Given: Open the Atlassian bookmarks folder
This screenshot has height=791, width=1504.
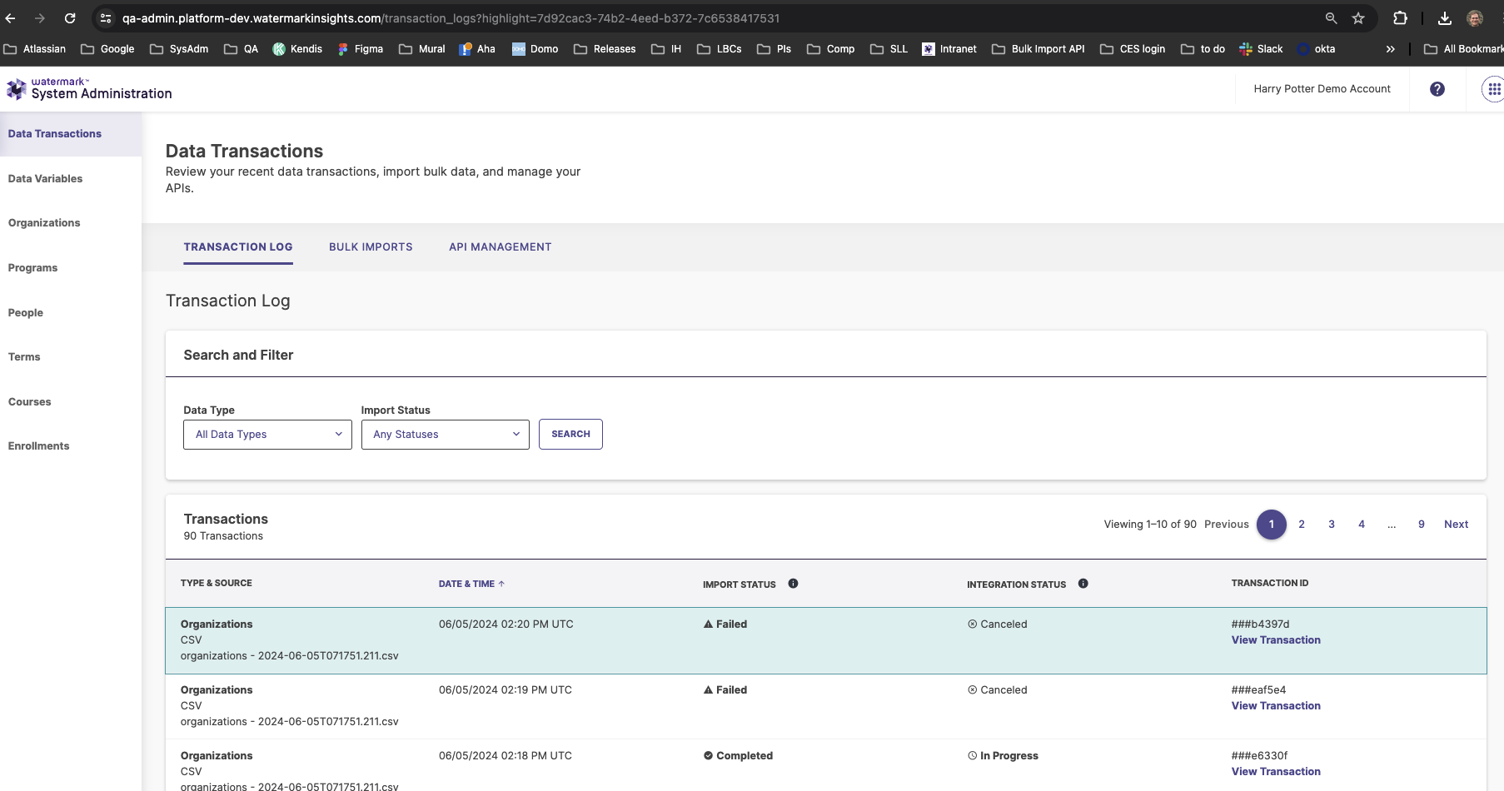Looking at the screenshot, I should [35, 49].
